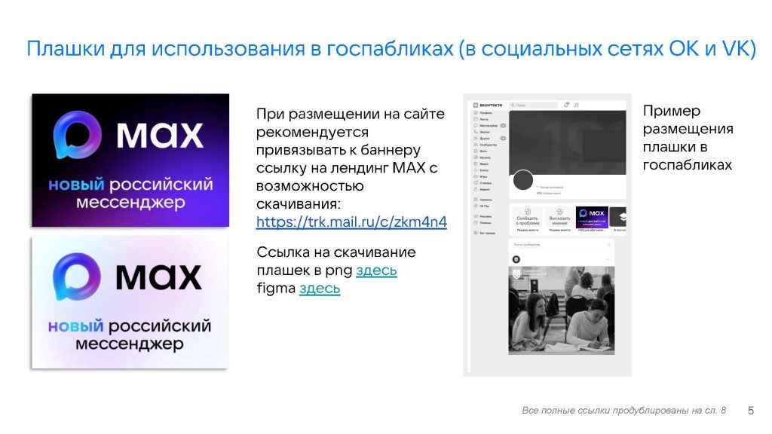This screenshot has height=434, width=772.
Task: Click the ВКонтакте logo in the example screenshot
Action: (x=488, y=105)
